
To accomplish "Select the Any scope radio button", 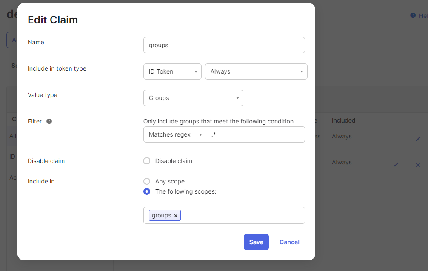I will click(147, 181).
